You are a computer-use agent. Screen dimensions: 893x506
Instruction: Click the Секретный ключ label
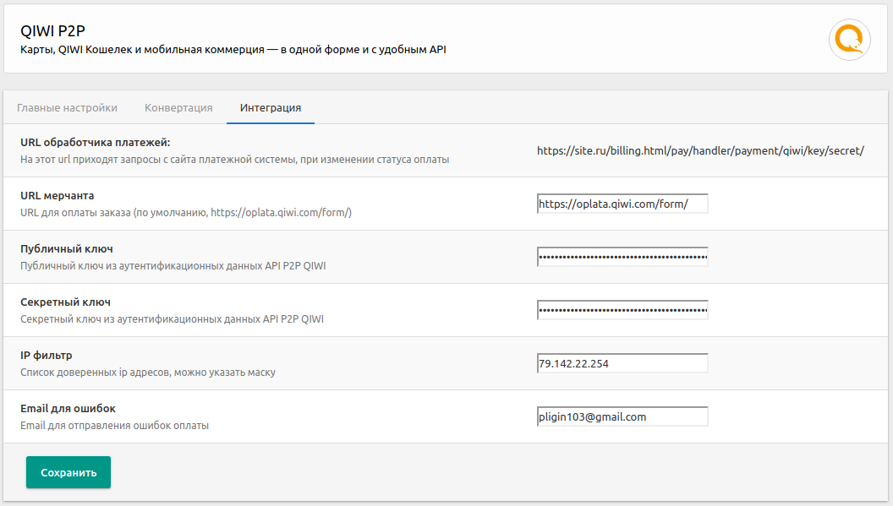(66, 302)
